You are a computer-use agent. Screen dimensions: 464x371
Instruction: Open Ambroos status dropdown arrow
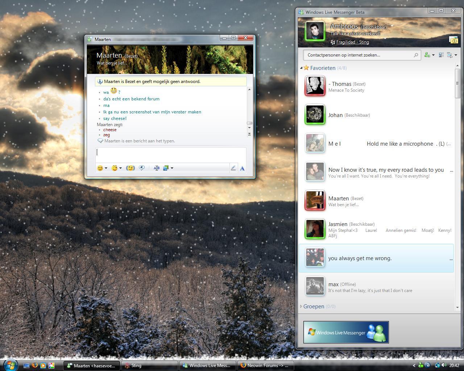tap(391, 26)
